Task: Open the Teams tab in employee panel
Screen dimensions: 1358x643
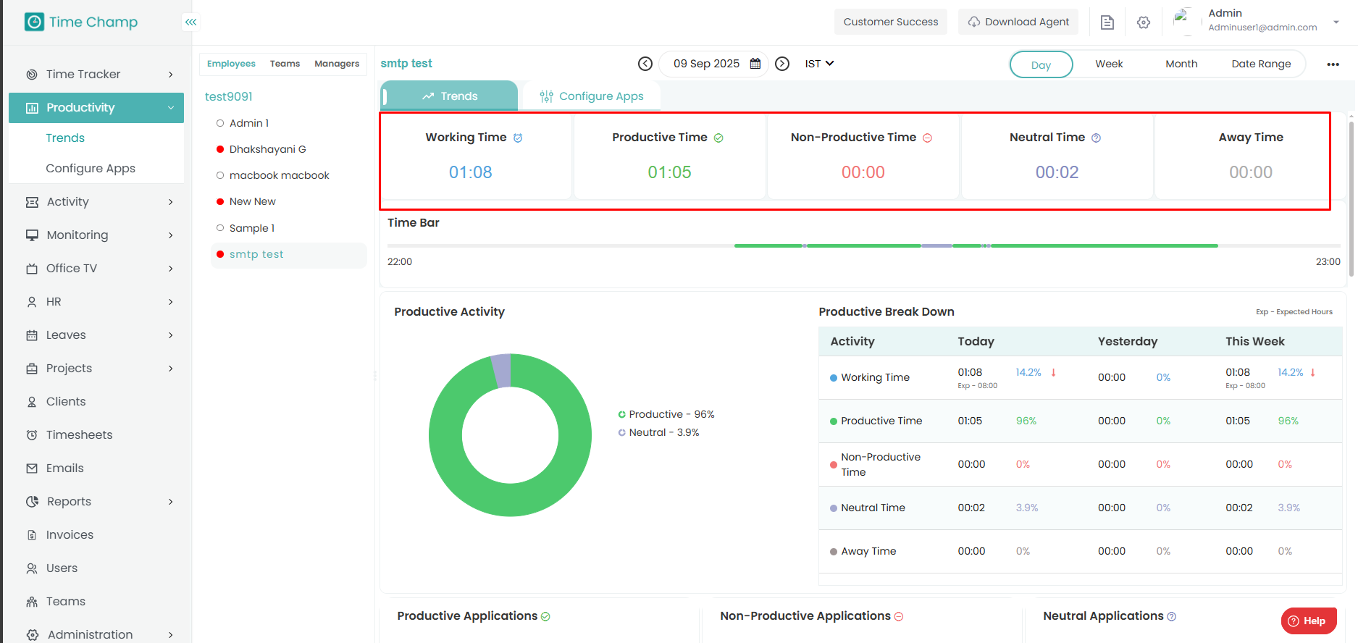Action: [x=285, y=64]
